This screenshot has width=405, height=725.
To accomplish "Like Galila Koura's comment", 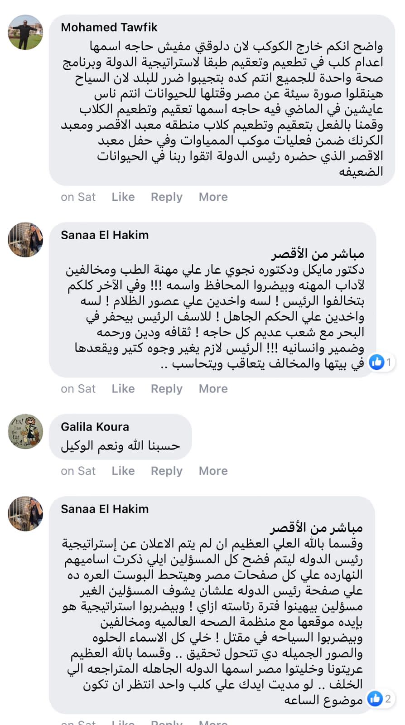I will (123, 471).
